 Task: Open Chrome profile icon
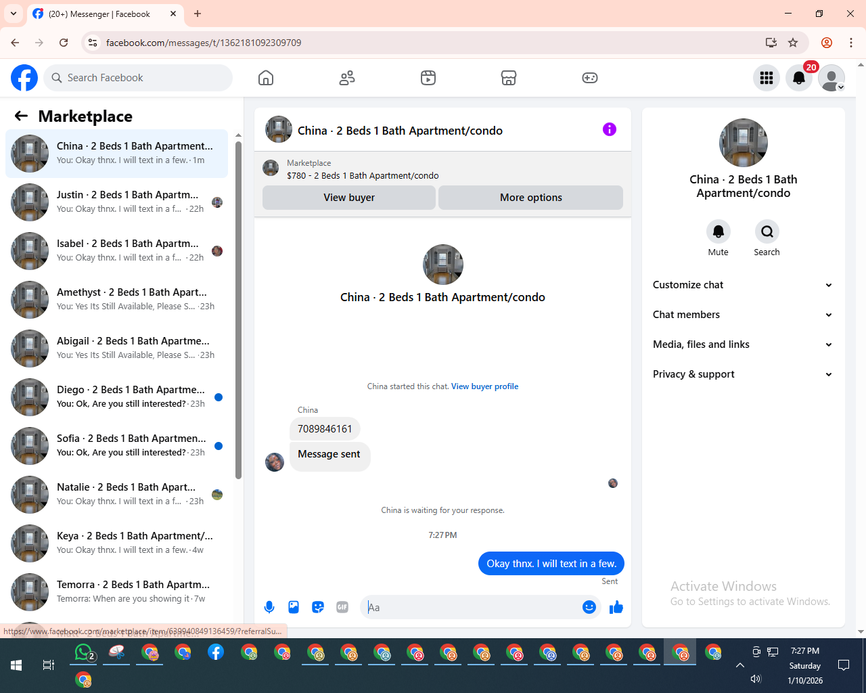click(x=827, y=43)
